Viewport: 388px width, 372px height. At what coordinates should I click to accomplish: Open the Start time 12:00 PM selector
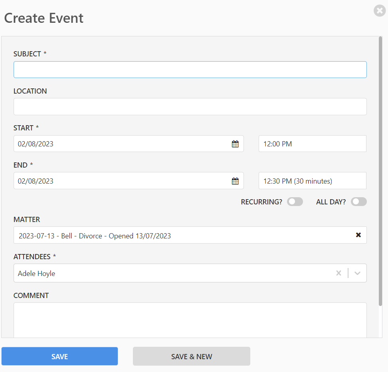312,144
